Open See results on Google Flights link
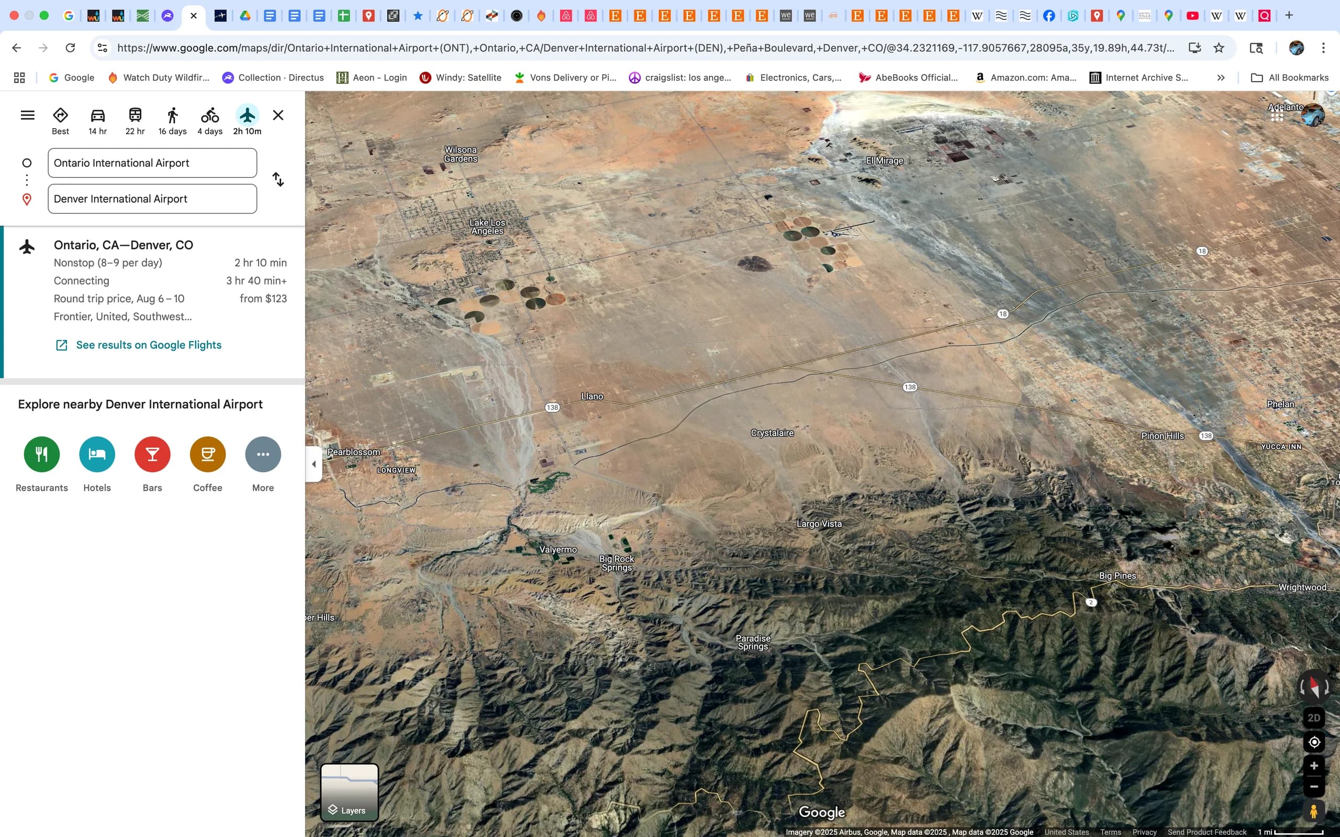 tap(138, 345)
